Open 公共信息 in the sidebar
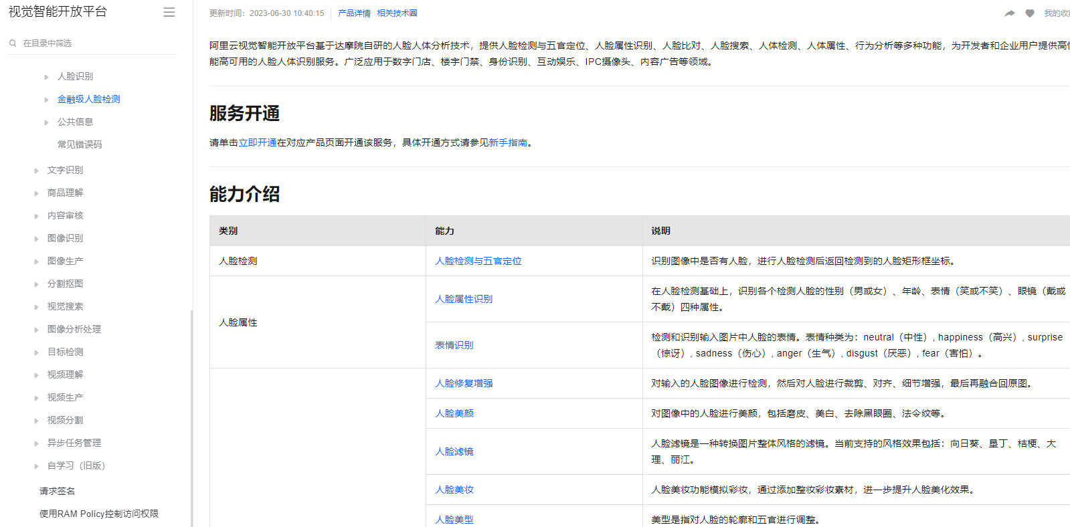The height and width of the screenshot is (527, 1070). [x=75, y=122]
